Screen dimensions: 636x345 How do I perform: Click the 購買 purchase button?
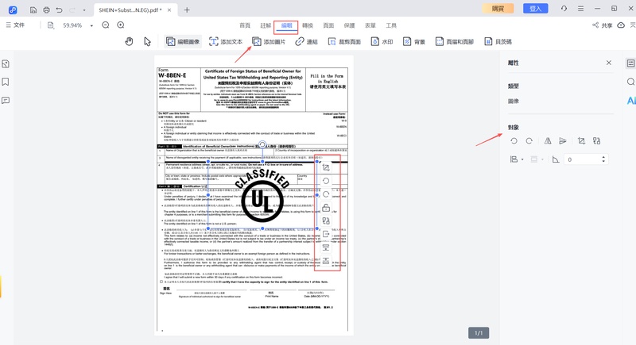pos(498,8)
